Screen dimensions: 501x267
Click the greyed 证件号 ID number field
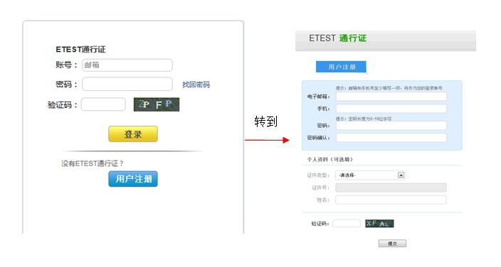click(x=391, y=187)
